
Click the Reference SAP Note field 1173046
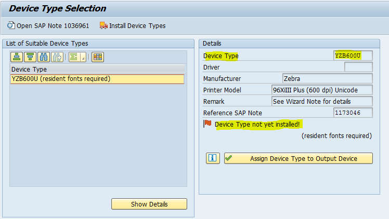(x=353, y=113)
